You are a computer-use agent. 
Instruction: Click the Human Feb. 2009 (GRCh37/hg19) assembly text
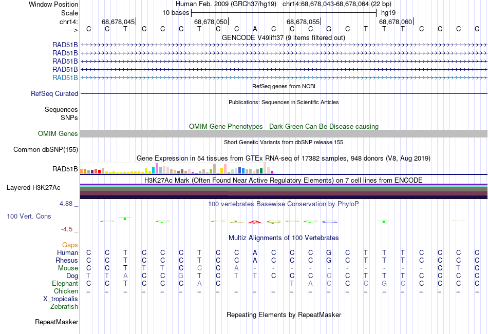tap(226, 4)
